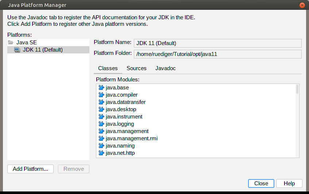Click the java.base module icon
This screenshot has width=309, height=194.
[101, 88]
